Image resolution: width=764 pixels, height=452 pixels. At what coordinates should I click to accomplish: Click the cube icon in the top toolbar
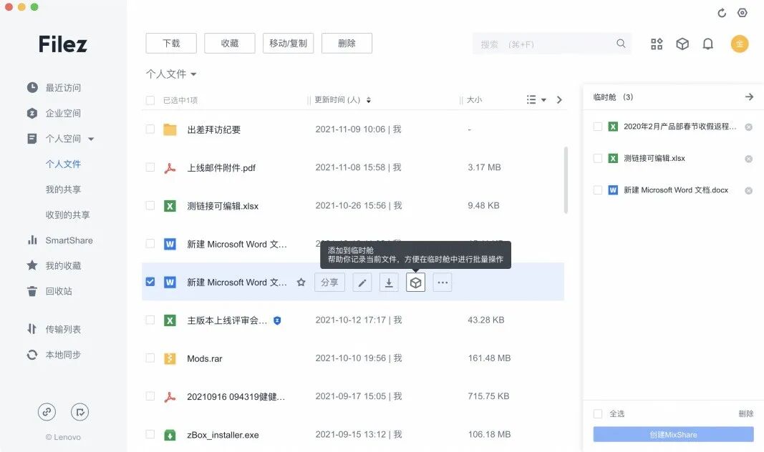[682, 44]
